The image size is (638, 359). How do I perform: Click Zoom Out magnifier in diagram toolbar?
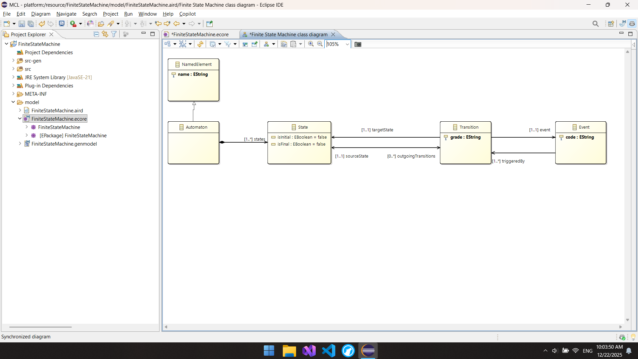pos(320,44)
